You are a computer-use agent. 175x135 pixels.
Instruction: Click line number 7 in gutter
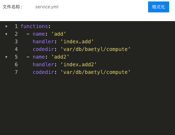[x=16, y=72]
